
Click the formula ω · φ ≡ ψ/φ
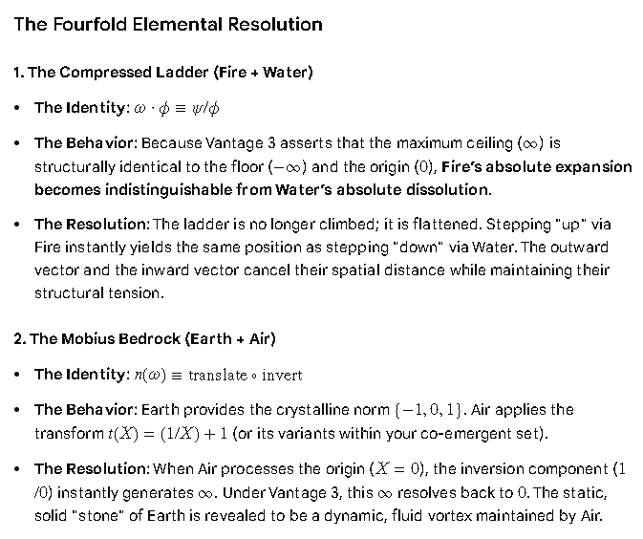point(177,108)
